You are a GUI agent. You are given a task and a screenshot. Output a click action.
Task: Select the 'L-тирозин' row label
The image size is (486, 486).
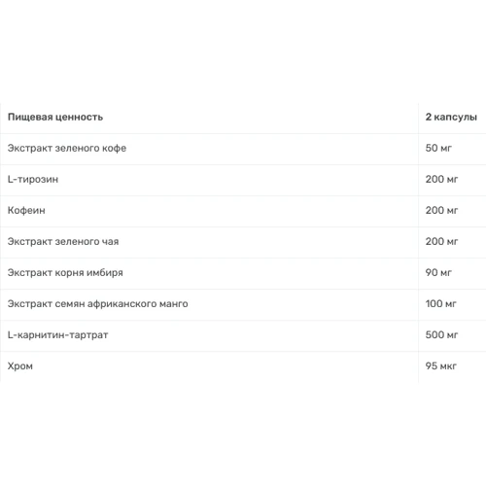[x=33, y=179]
